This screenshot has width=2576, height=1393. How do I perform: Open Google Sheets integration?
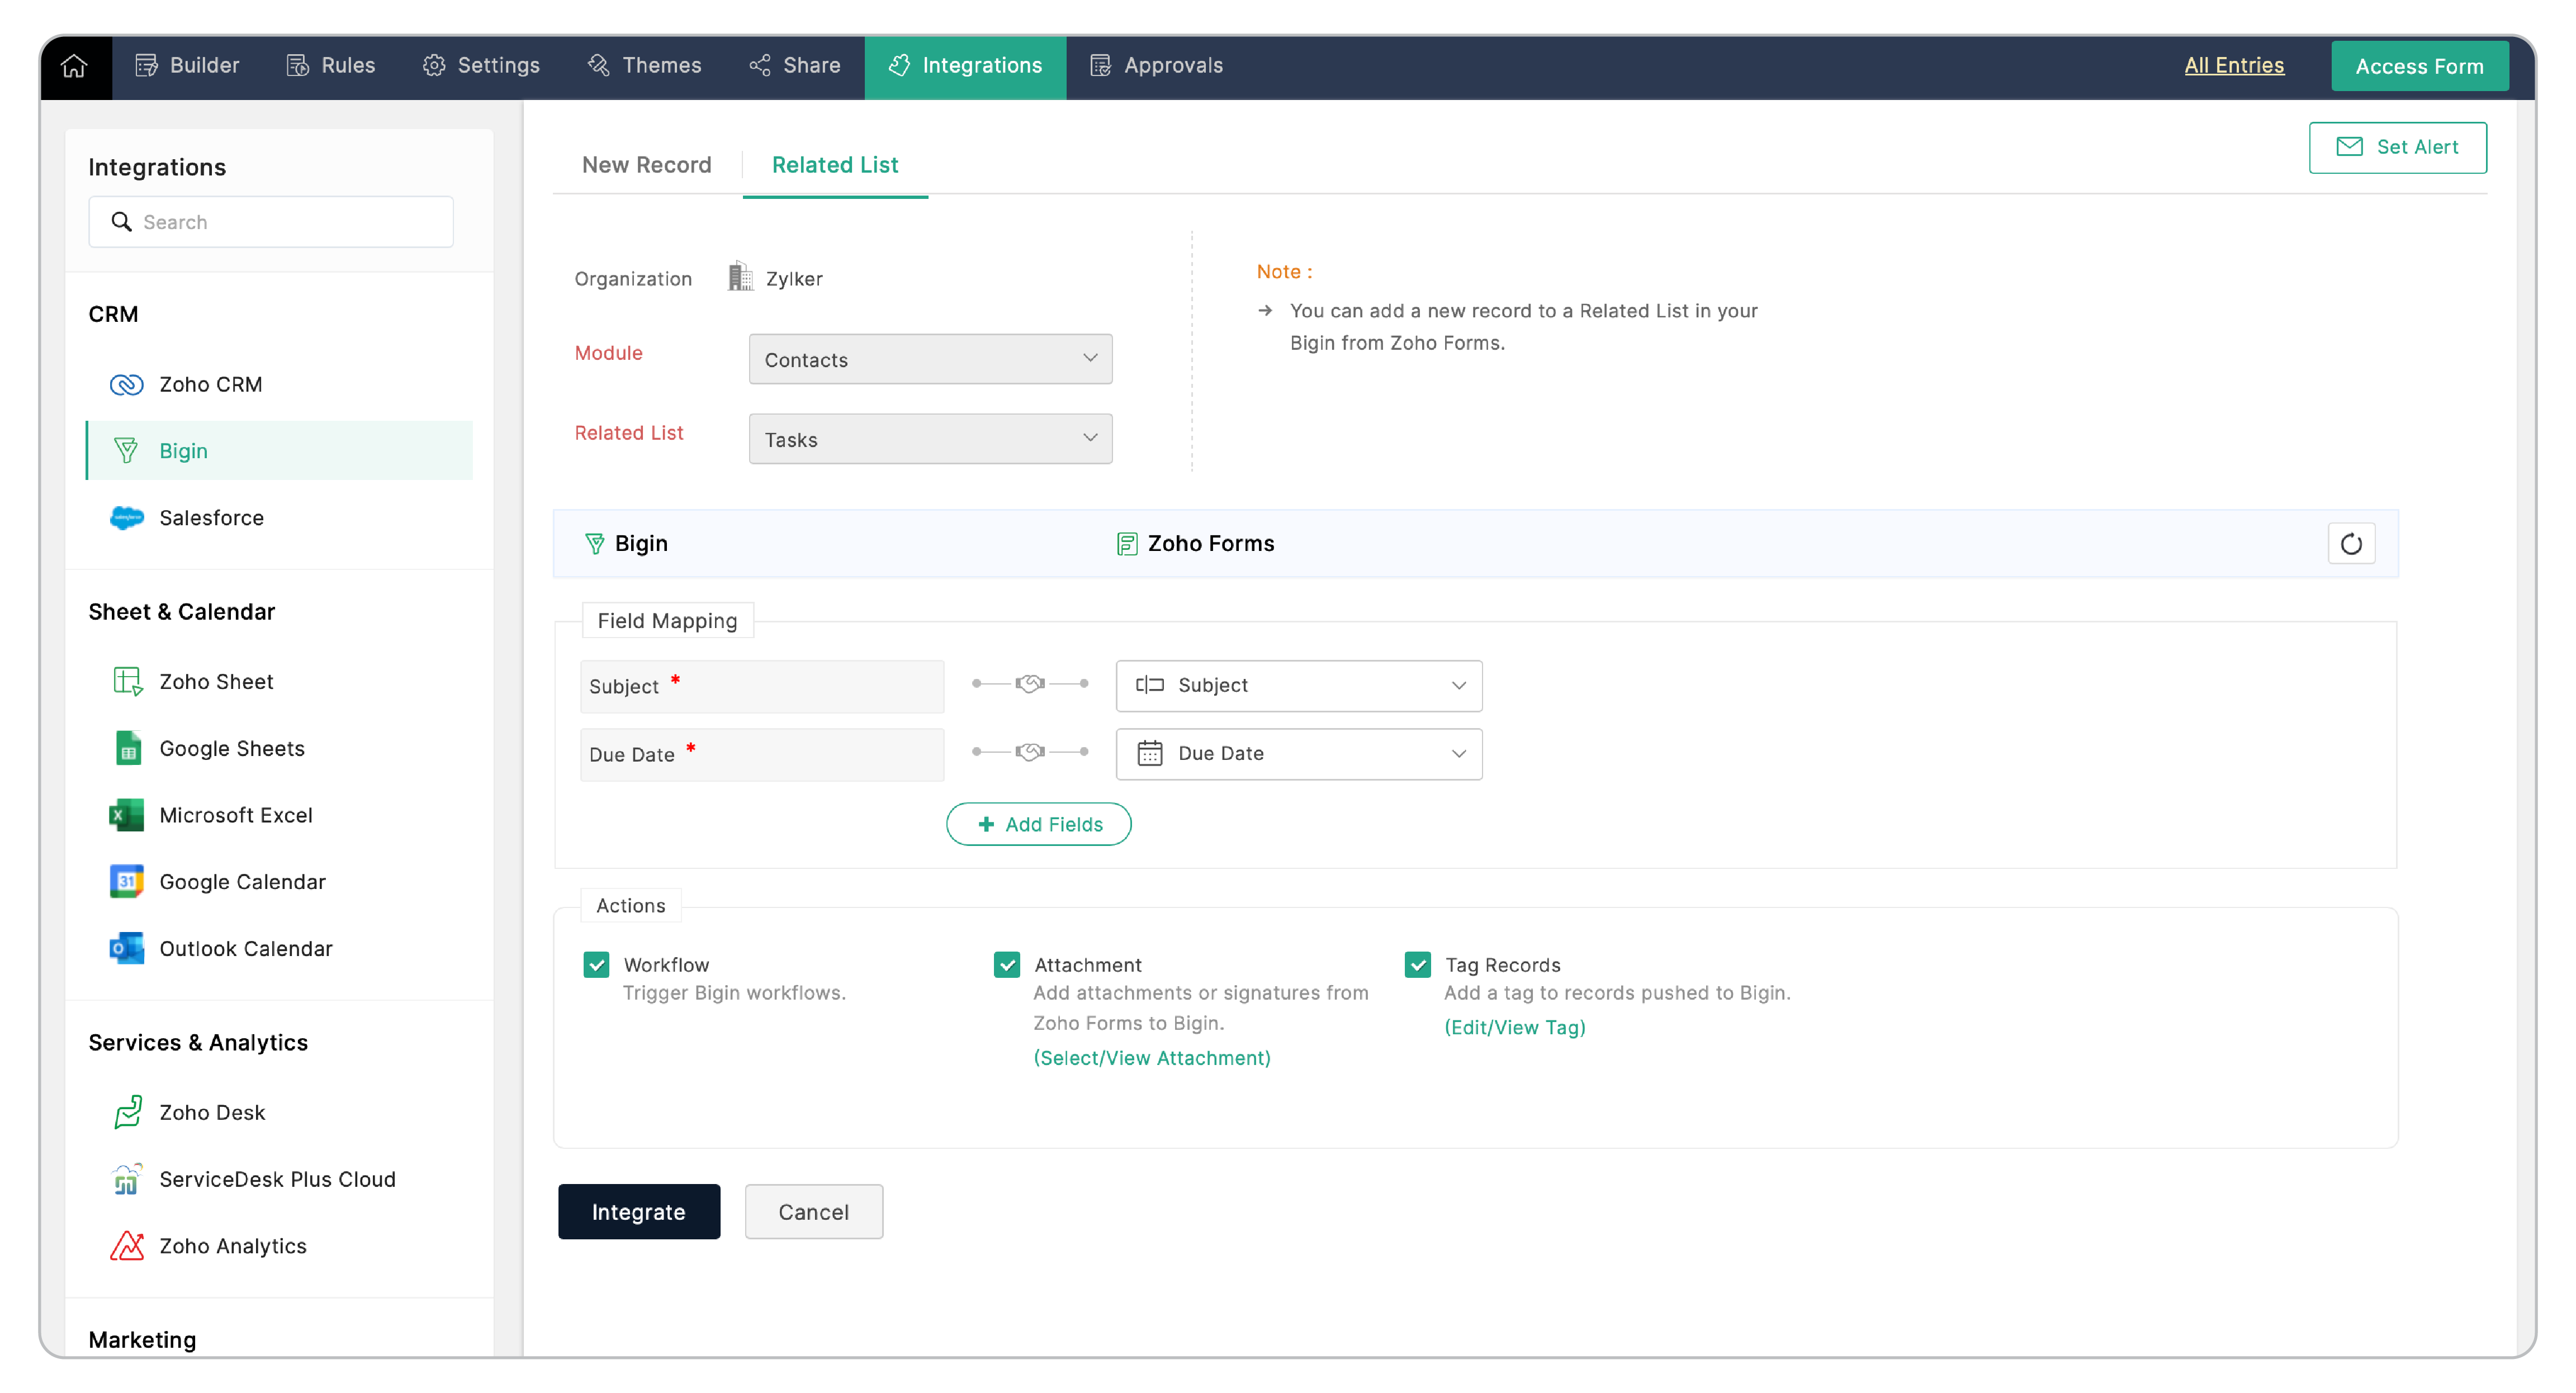click(231, 748)
